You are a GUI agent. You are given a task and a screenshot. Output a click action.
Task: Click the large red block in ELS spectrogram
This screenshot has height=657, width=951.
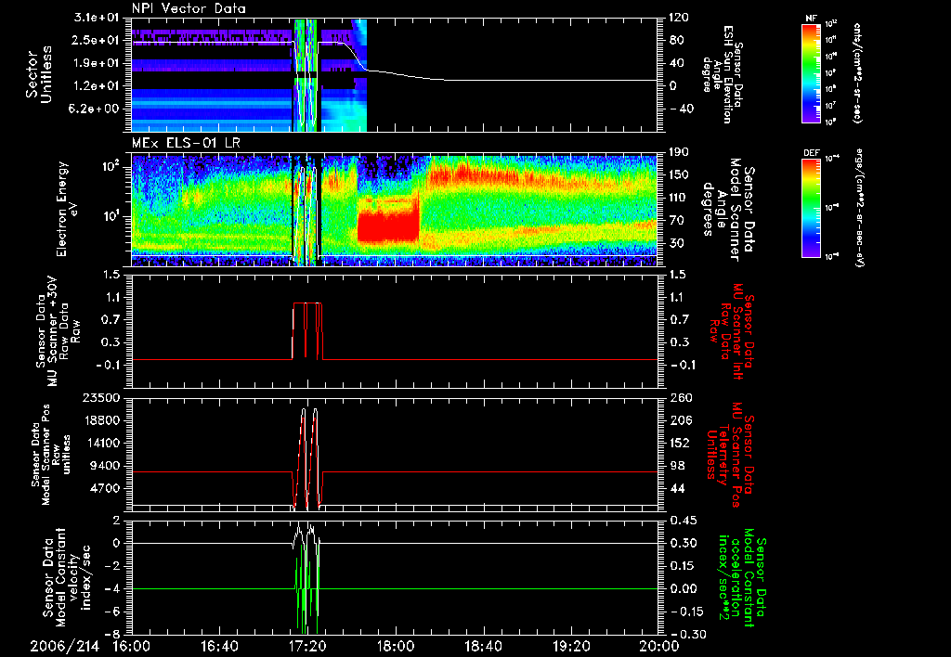pyautogui.click(x=388, y=225)
